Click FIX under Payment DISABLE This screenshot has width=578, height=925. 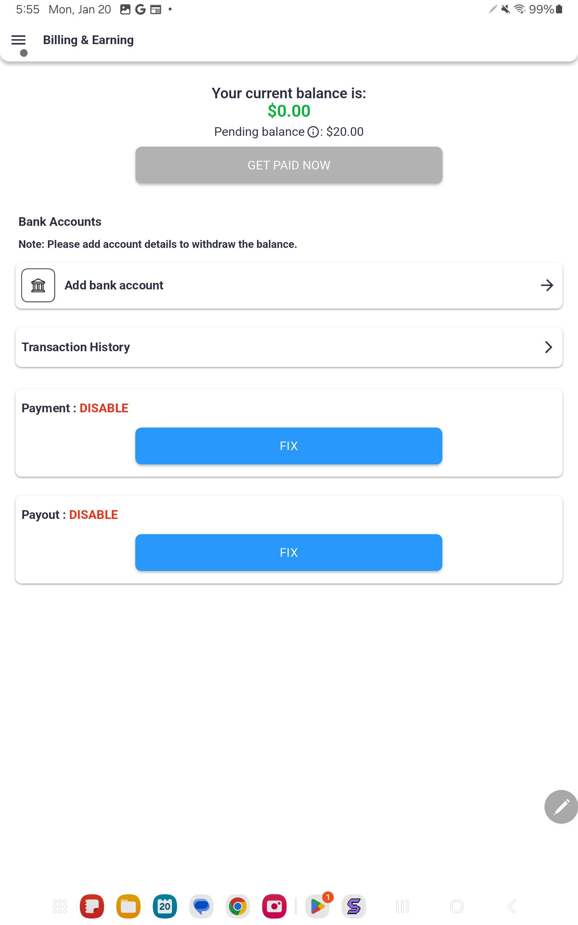[289, 446]
